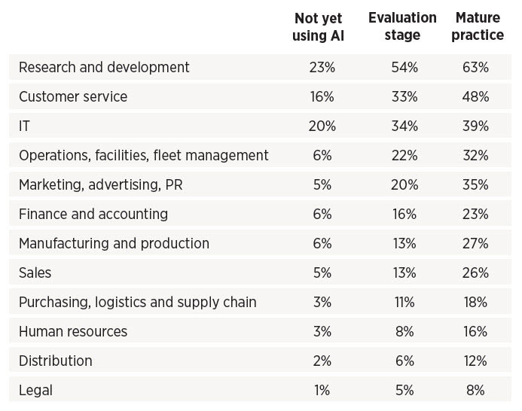Select Customer service 48% cell
This screenshot has width=522, height=411.
point(476,97)
